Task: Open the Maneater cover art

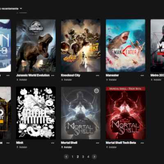Action: coord(125,46)
